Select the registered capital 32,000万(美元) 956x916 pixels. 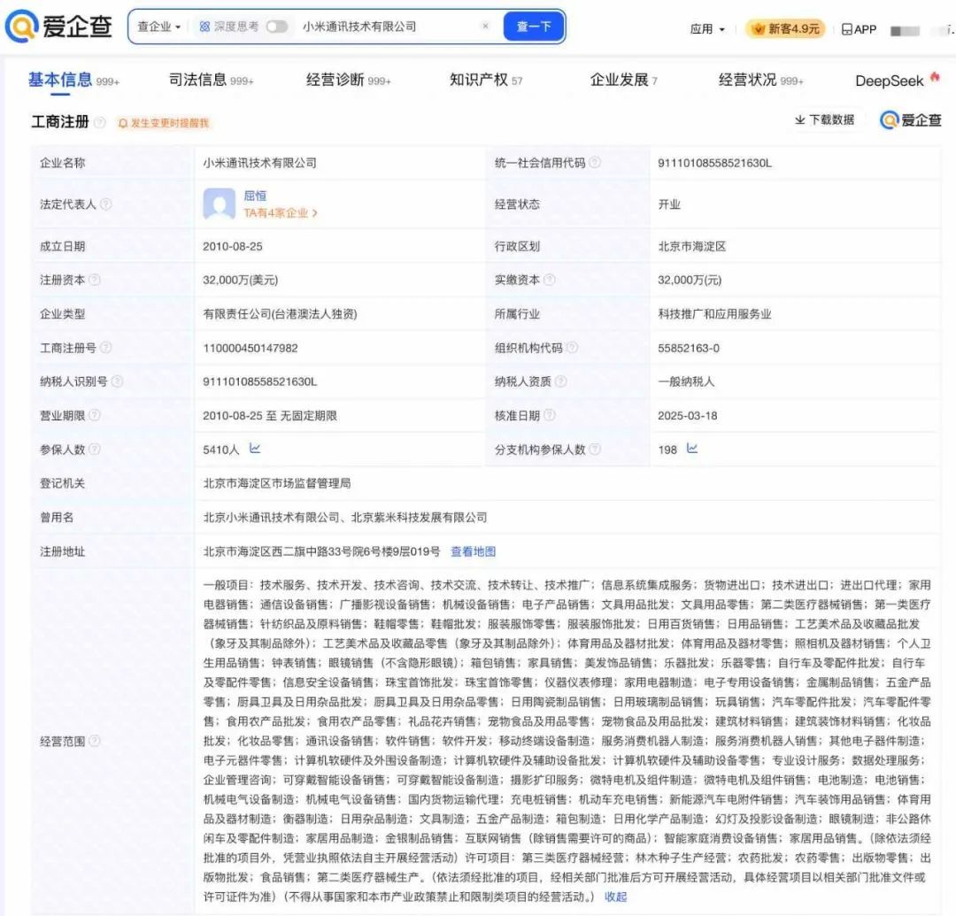pyautogui.click(x=240, y=281)
